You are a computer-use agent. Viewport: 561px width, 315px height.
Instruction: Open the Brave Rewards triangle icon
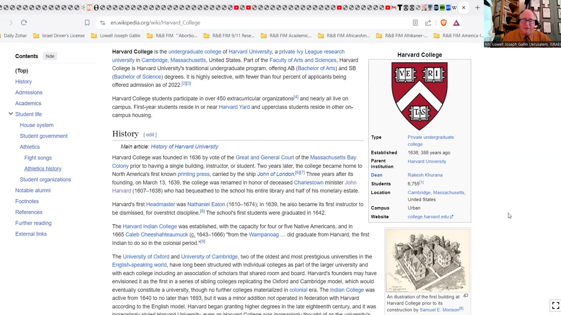tap(456, 23)
